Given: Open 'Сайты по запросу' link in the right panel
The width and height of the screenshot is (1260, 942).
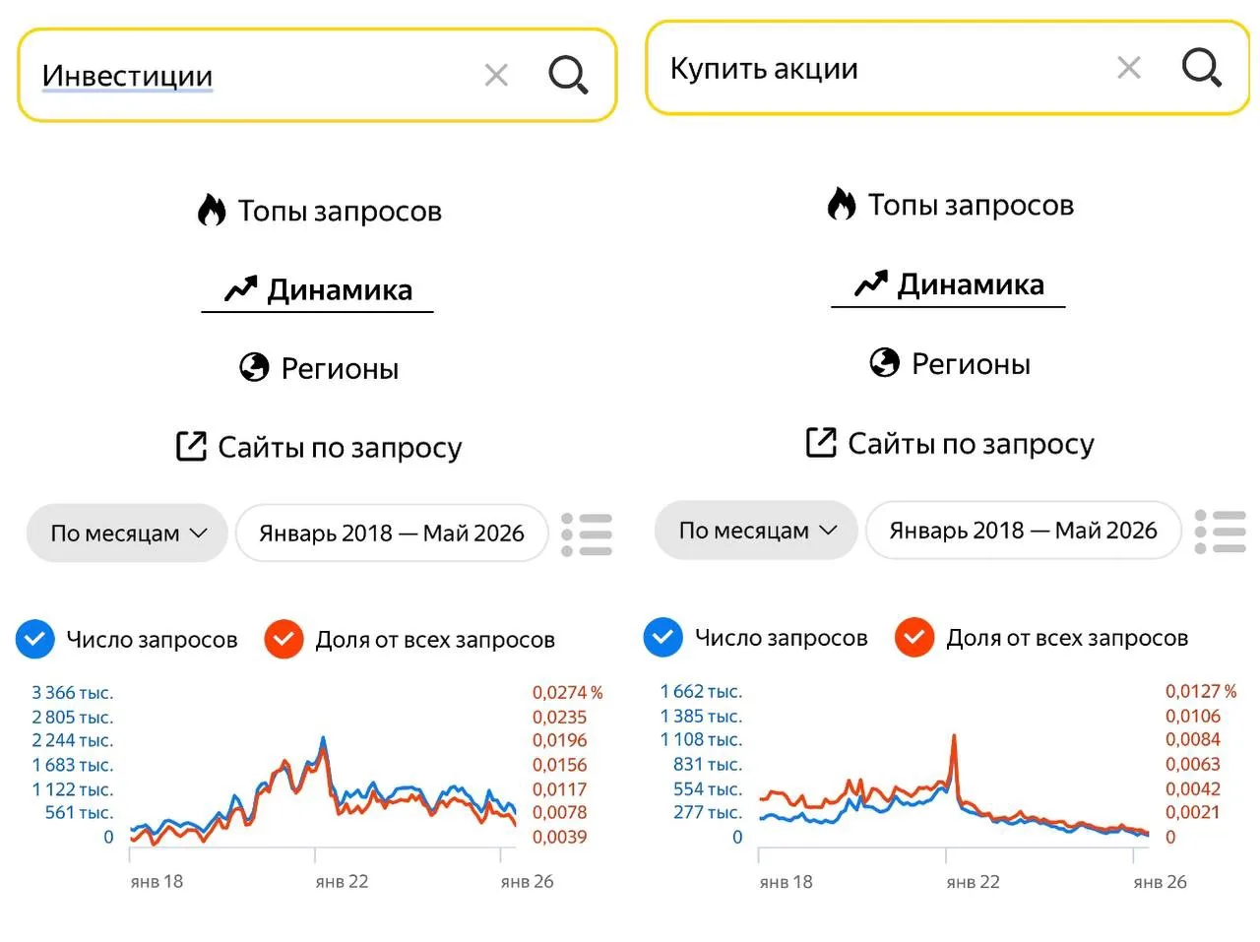Looking at the screenshot, I should (949, 444).
